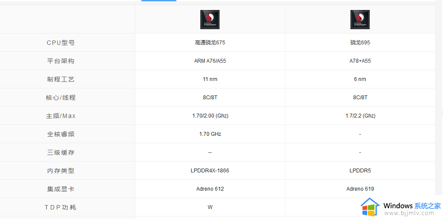Select the 'LPDDR4X-1866' cell

[x=210, y=171]
